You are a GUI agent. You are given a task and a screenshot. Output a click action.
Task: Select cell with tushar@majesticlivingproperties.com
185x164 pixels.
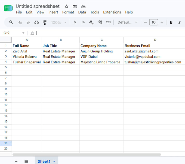pyautogui.click(x=154, y=62)
